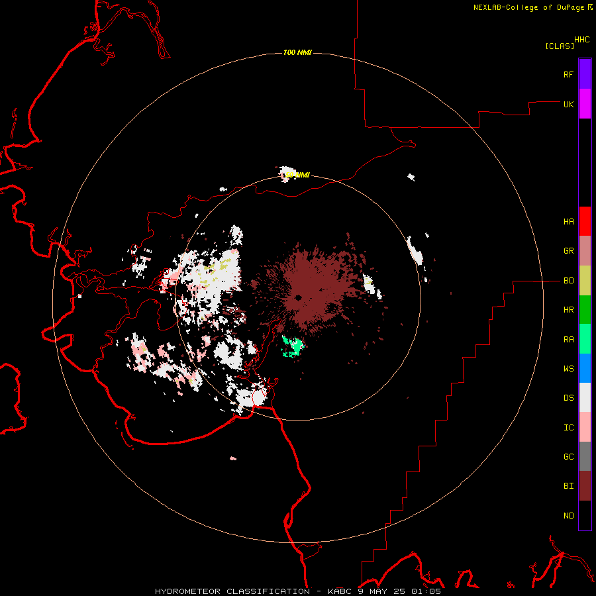Click the ND legend label
The width and height of the screenshot is (596, 596).
pyautogui.click(x=568, y=516)
